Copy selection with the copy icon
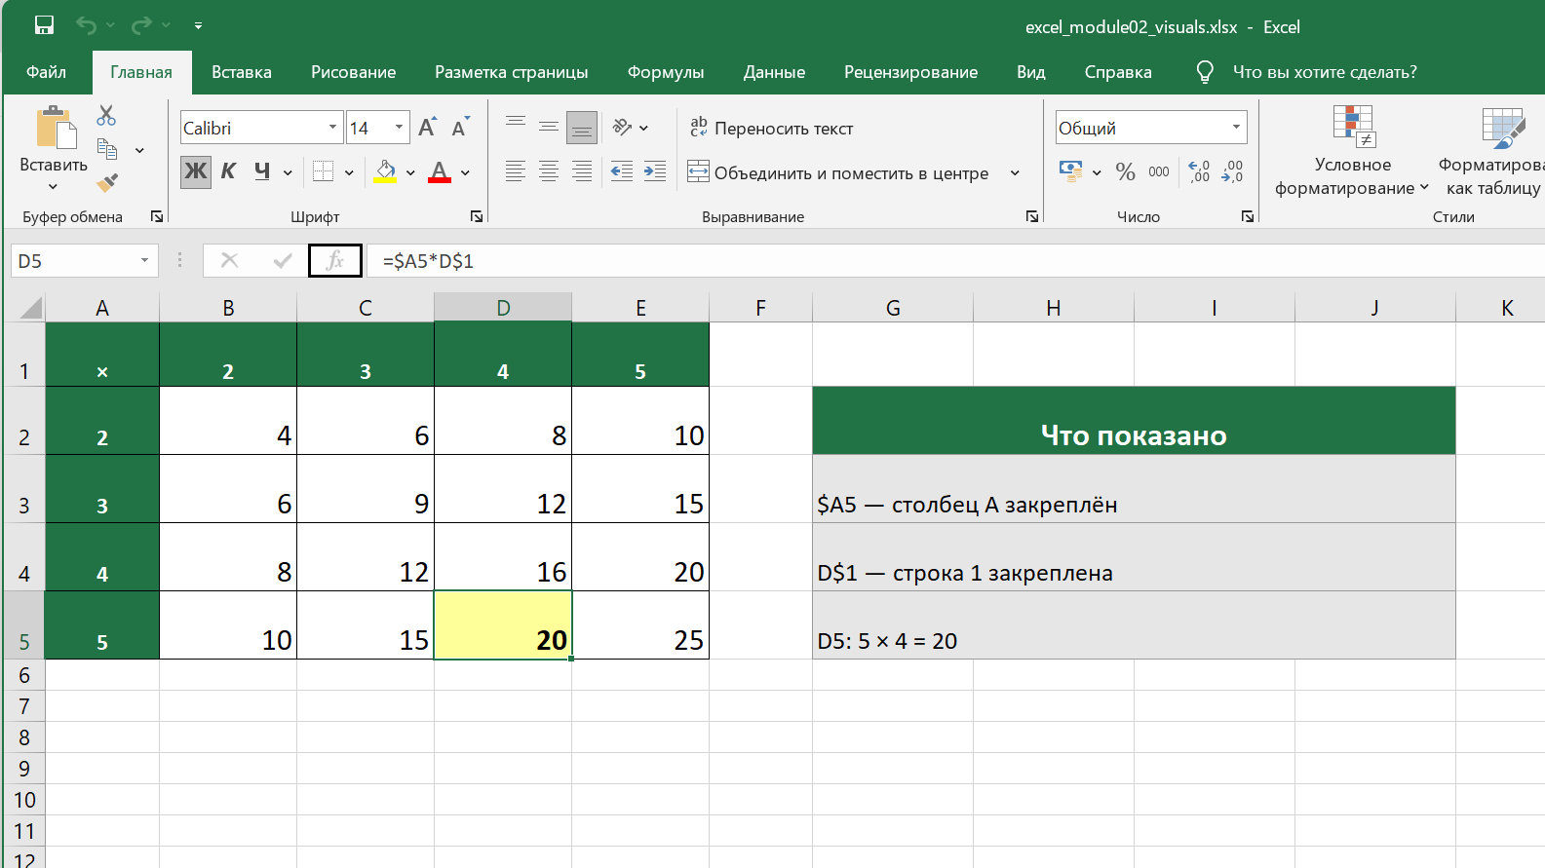1545x868 pixels. [x=107, y=149]
